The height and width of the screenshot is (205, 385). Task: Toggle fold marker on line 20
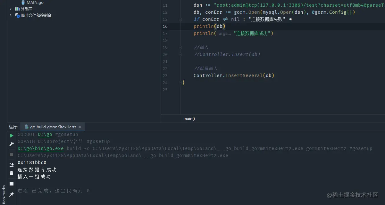click(x=180, y=54)
